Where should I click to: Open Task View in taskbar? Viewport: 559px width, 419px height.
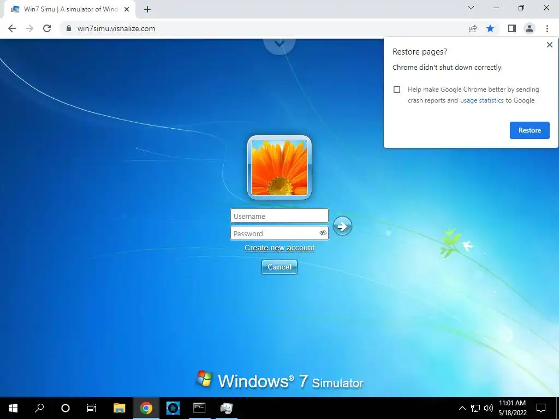click(x=92, y=408)
